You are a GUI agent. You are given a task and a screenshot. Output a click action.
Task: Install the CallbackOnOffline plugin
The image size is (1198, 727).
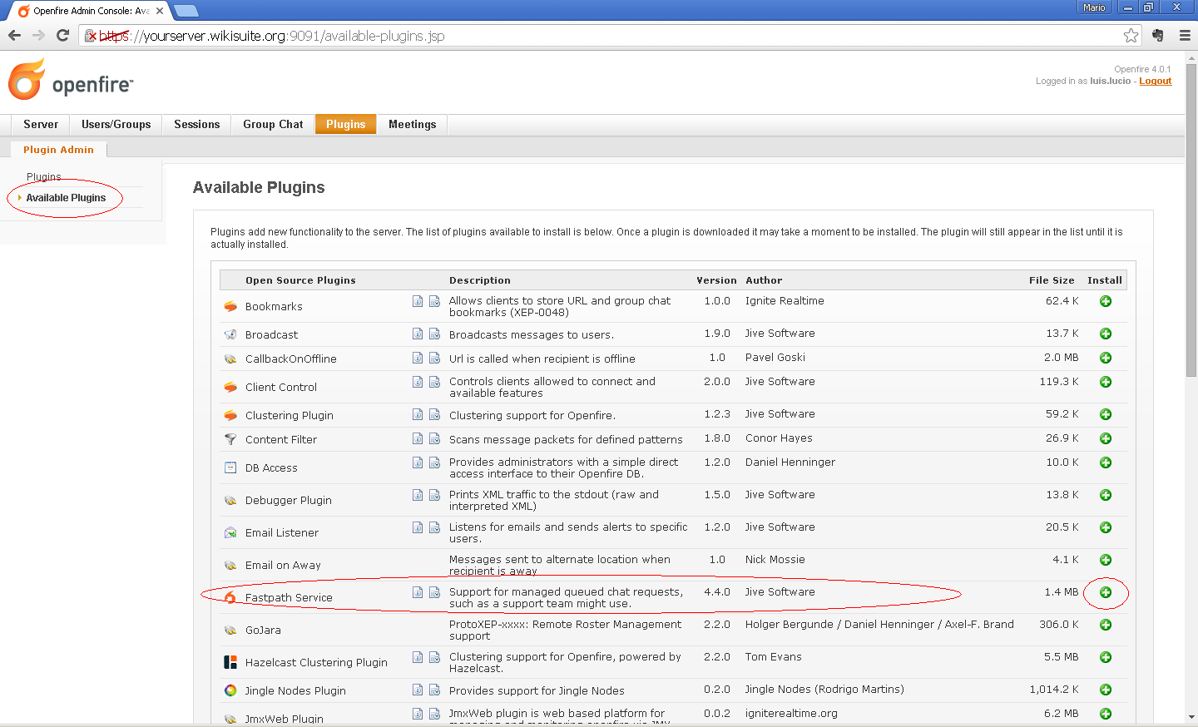point(1106,358)
